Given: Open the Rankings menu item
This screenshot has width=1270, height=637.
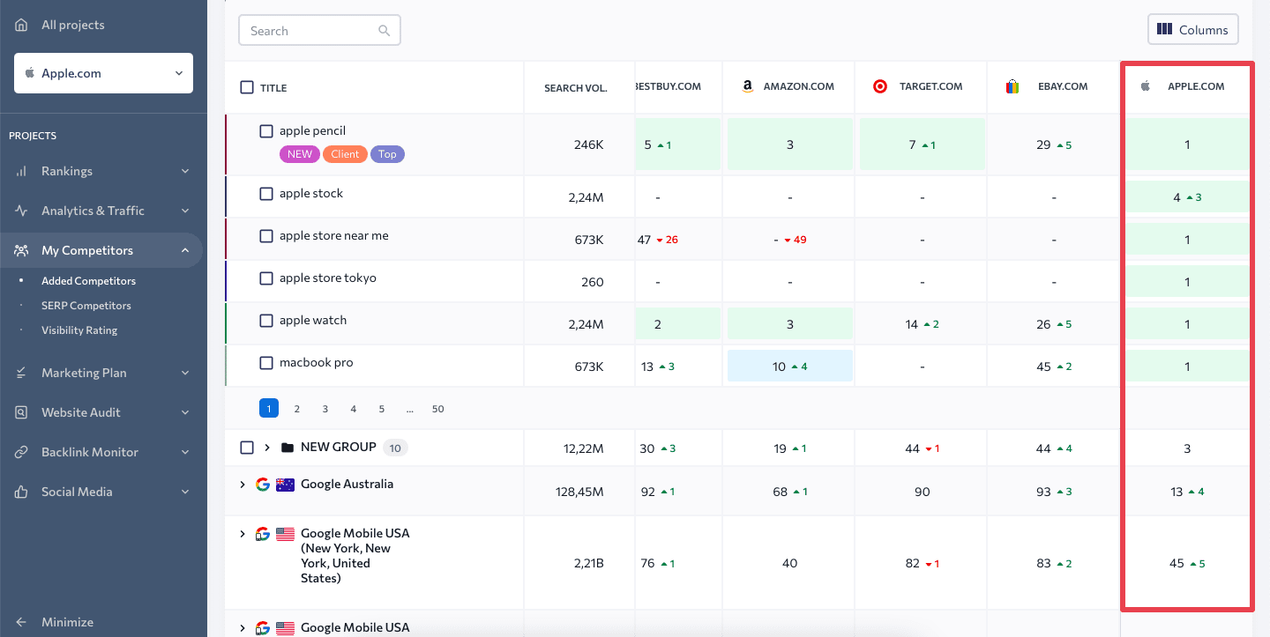Looking at the screenshot, I should tap(101, 171).
